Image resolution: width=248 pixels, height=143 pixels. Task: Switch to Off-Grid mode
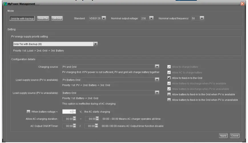click(57, 18)
